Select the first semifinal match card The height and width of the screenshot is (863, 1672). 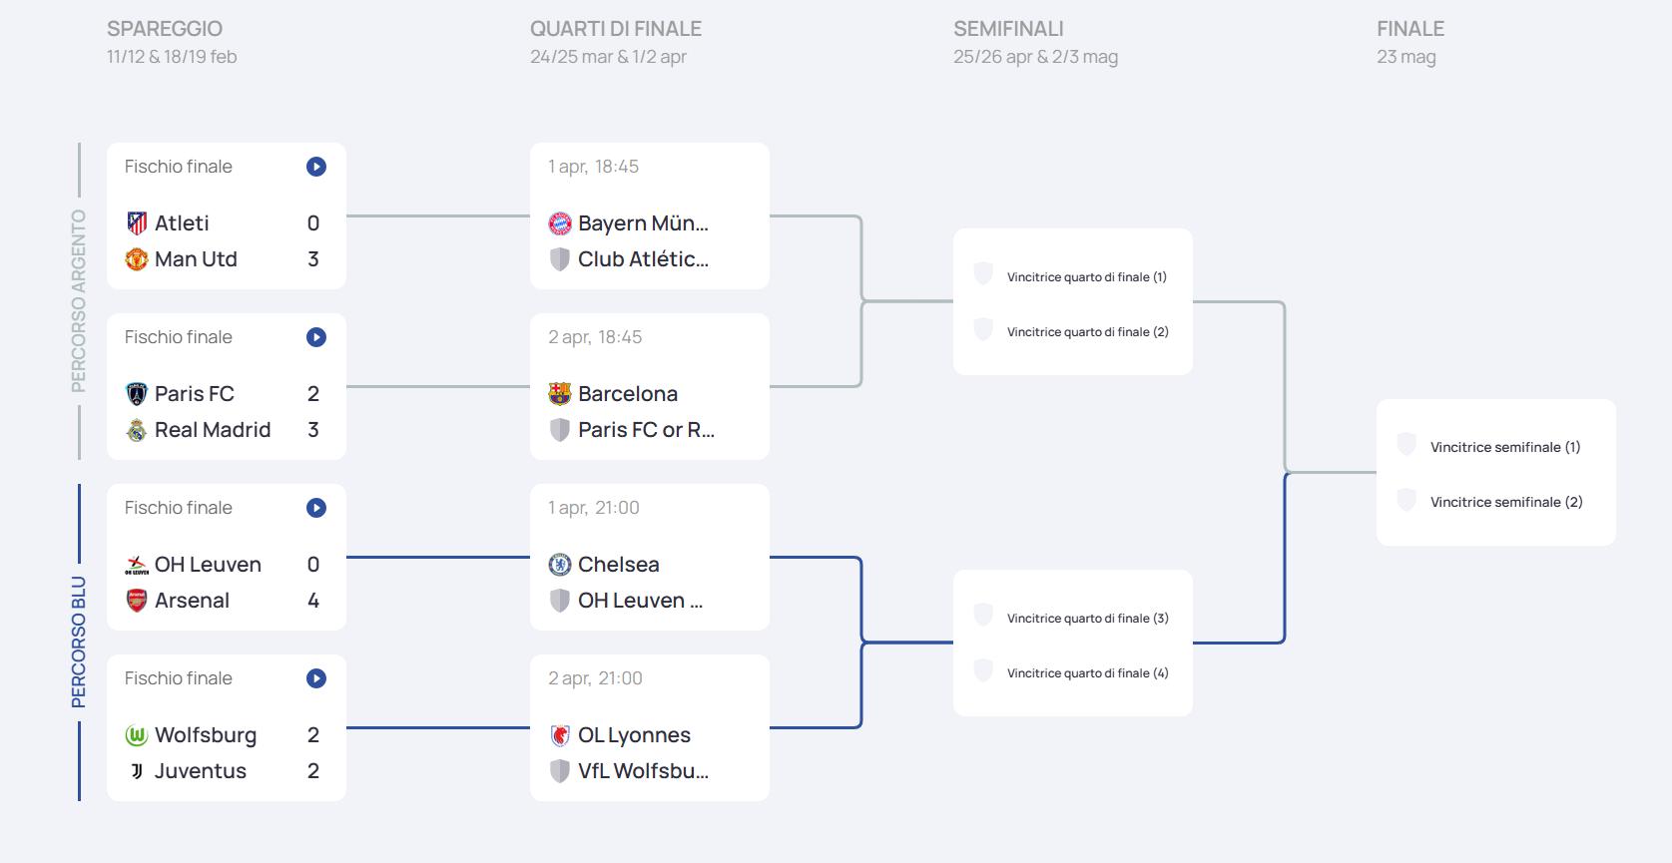point(1072,302)
